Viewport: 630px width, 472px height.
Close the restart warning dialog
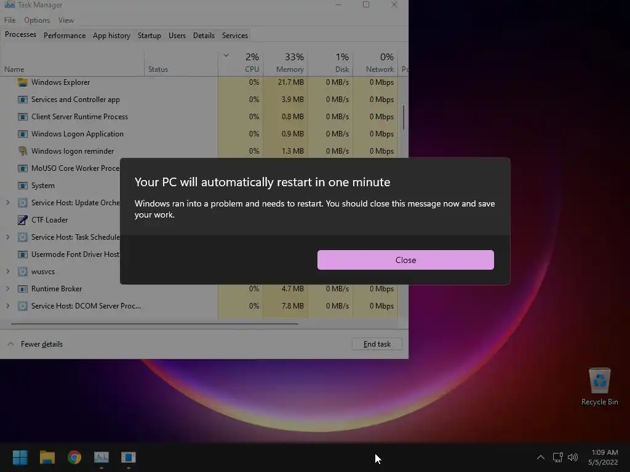click(405, 260)
